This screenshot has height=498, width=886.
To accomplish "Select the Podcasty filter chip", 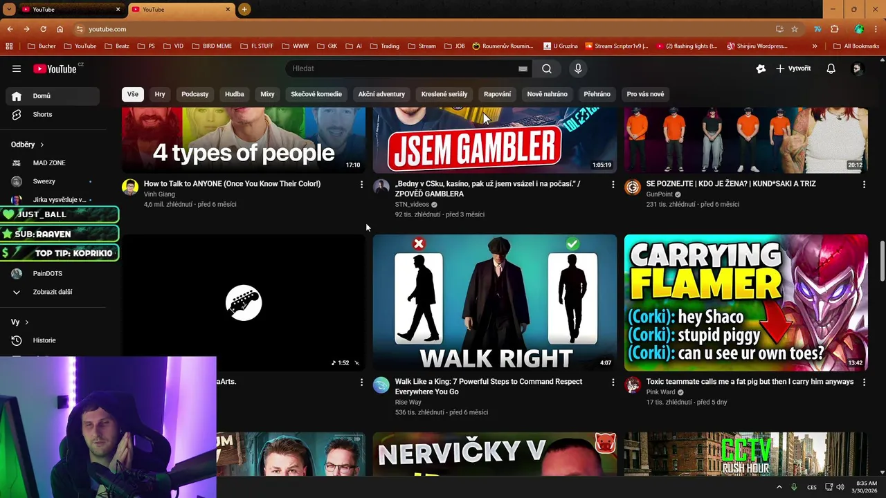I will point(195,94).
